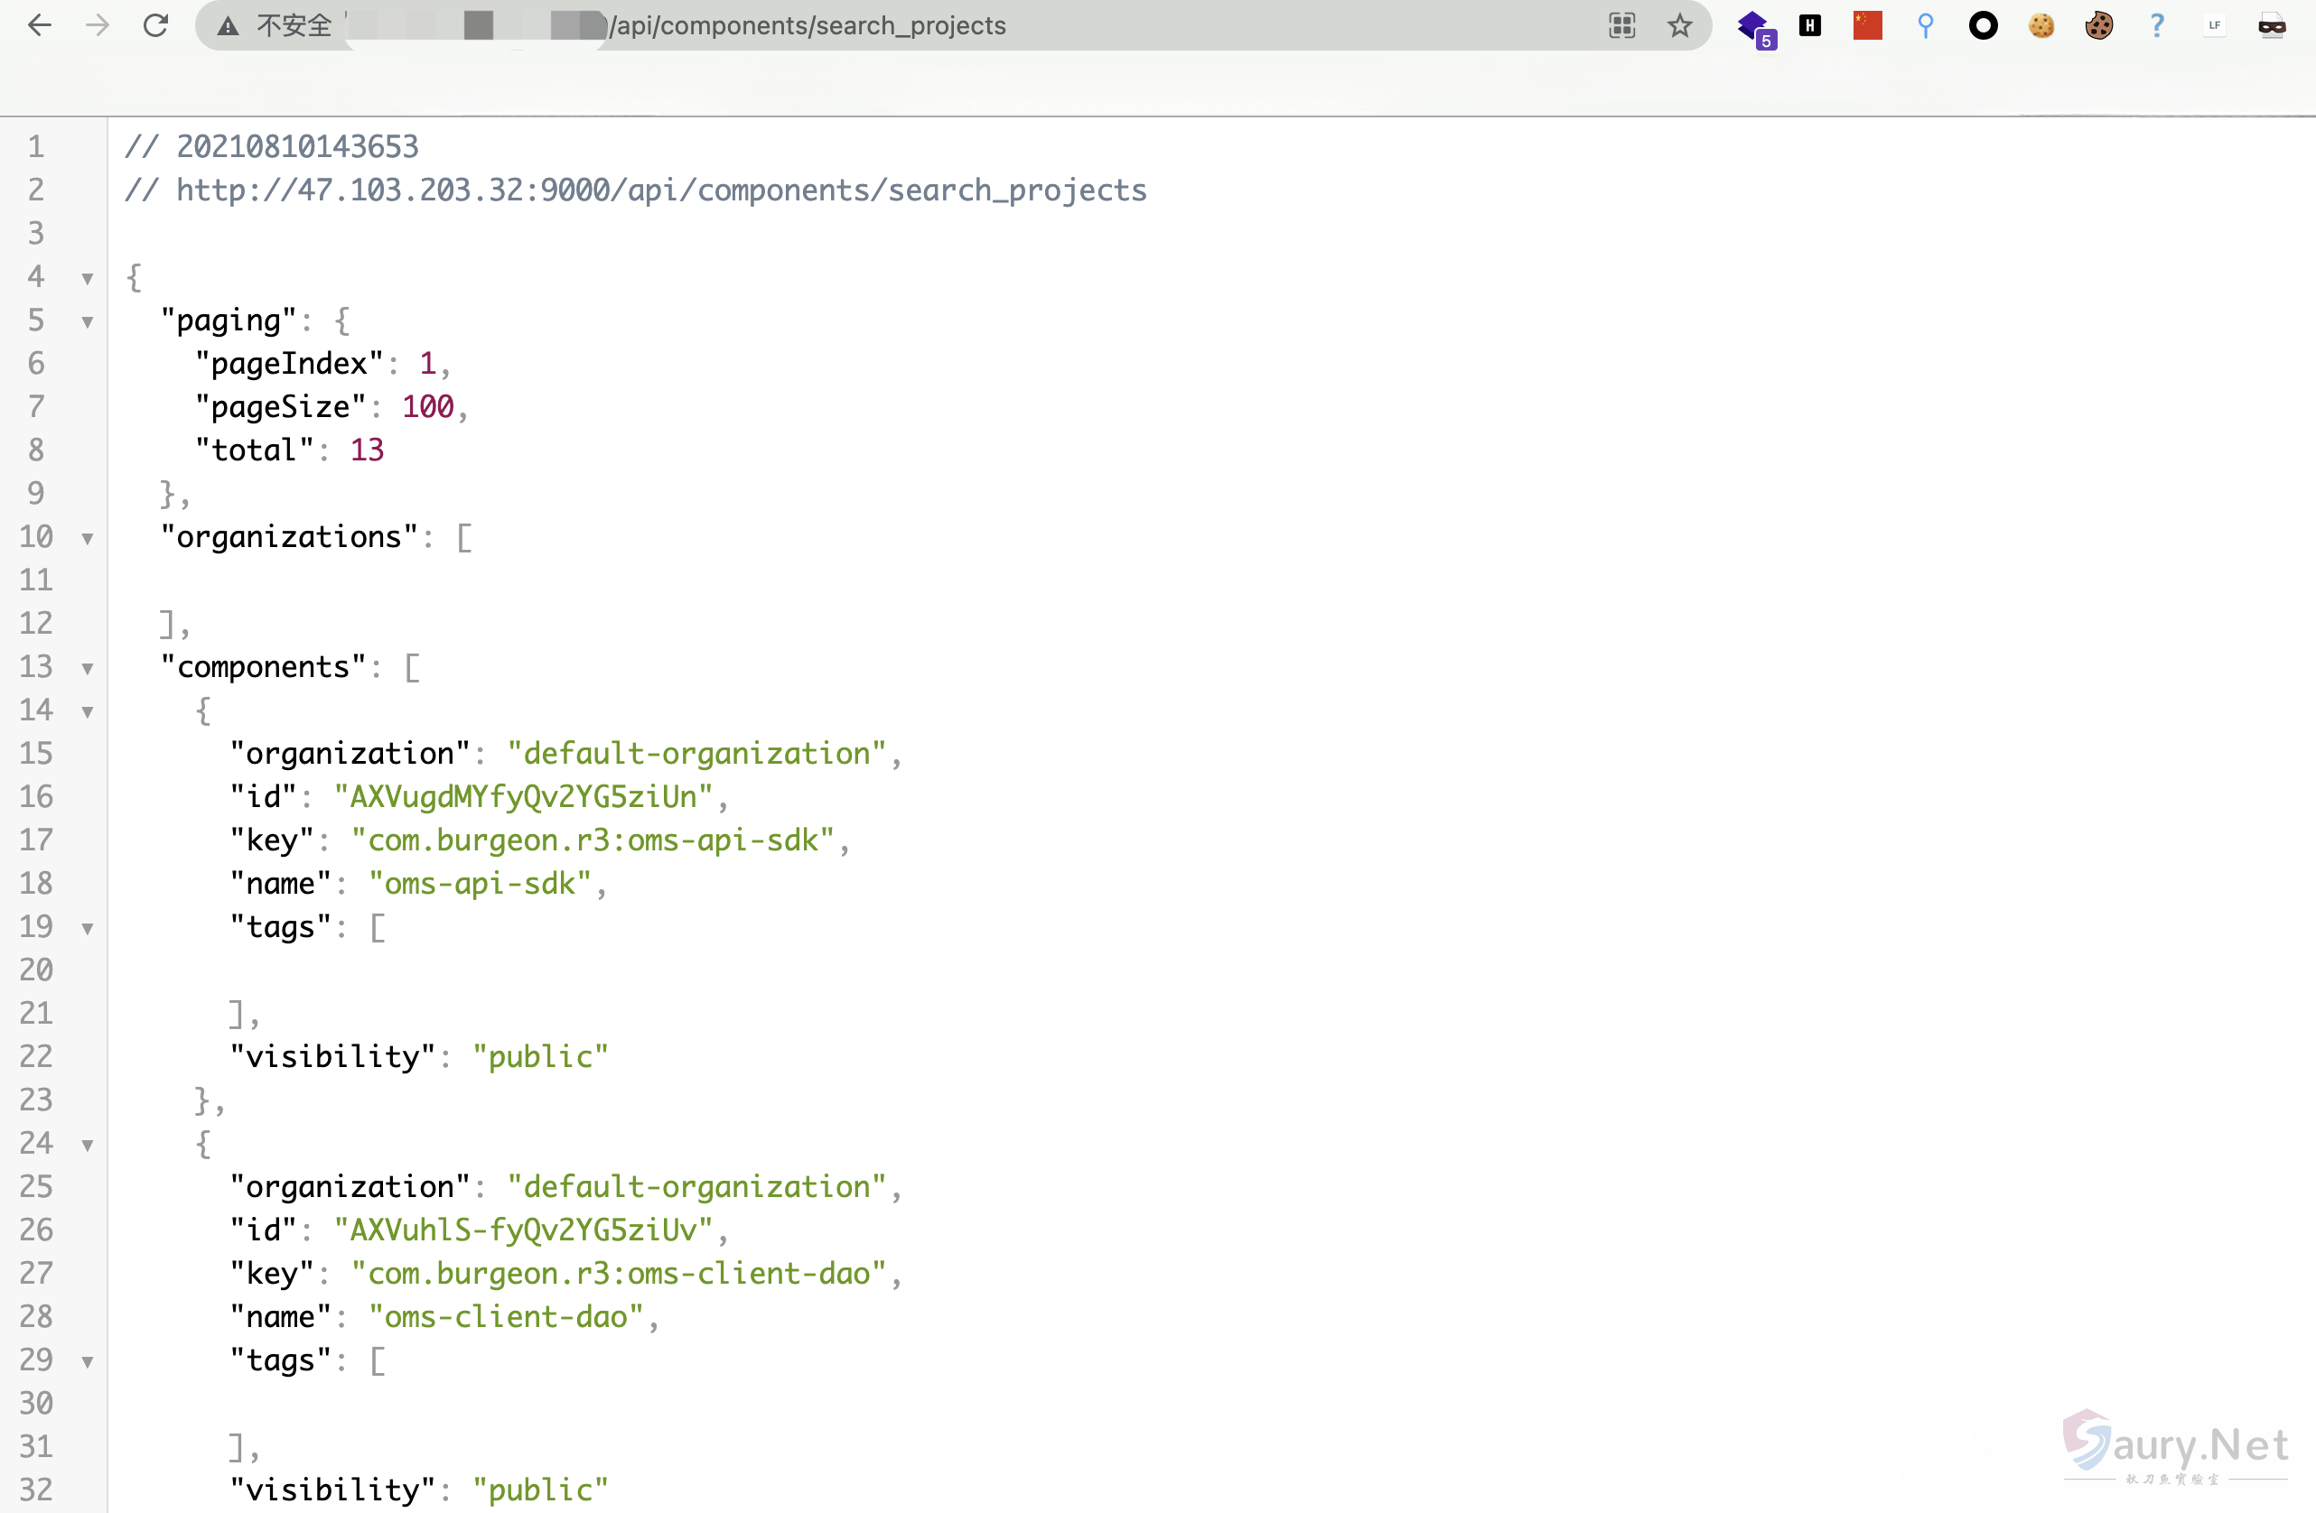Click the blue magnifier pin extension
Viewport: 2316px width, 1513px height.
click(1925, 26)
